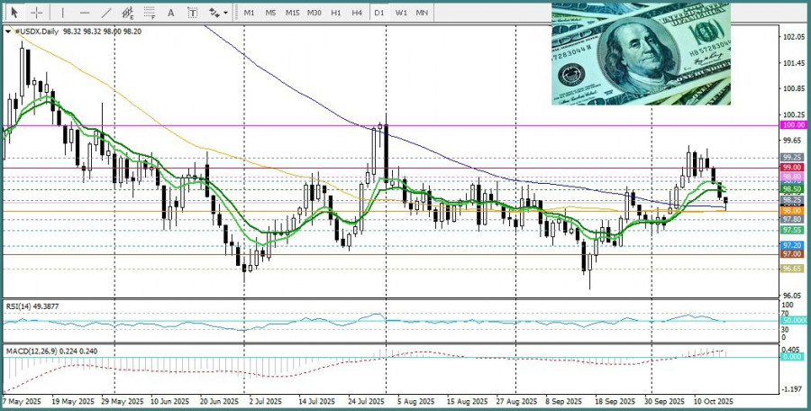This screenshot has height=411, width=811.
Task: Select the W1 weekly timeframe
Action: pyautogui.click(x=401, y=13)
